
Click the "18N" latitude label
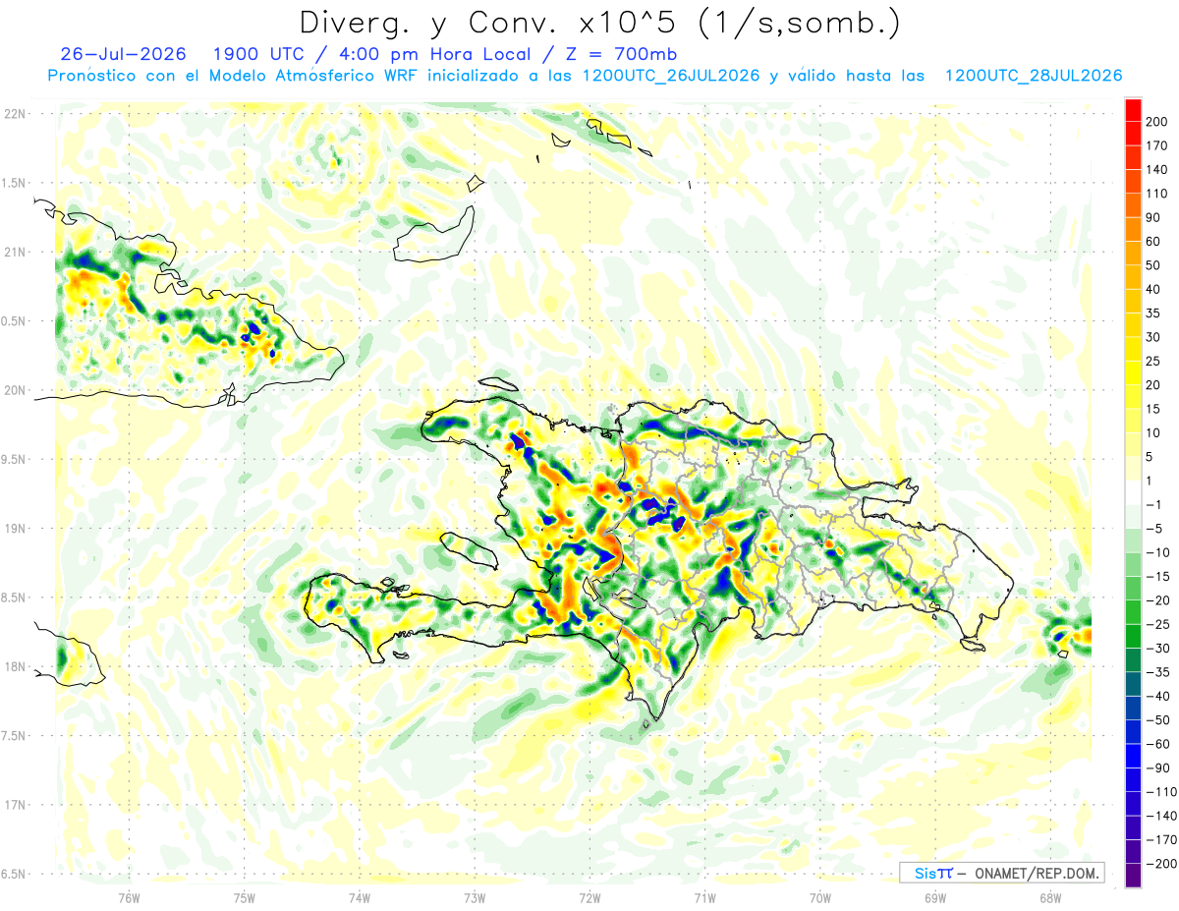pos(15,666)
